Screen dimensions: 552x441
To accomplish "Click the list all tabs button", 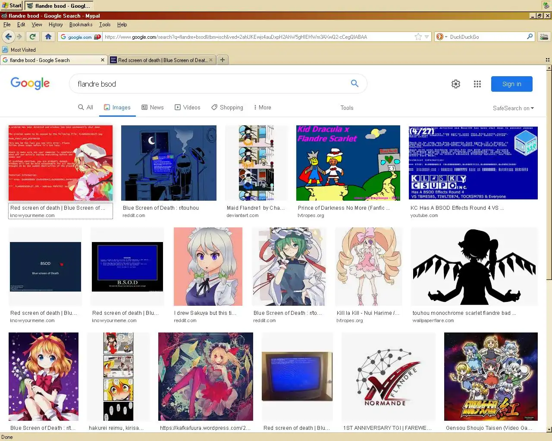I will [x=548, y=60].
